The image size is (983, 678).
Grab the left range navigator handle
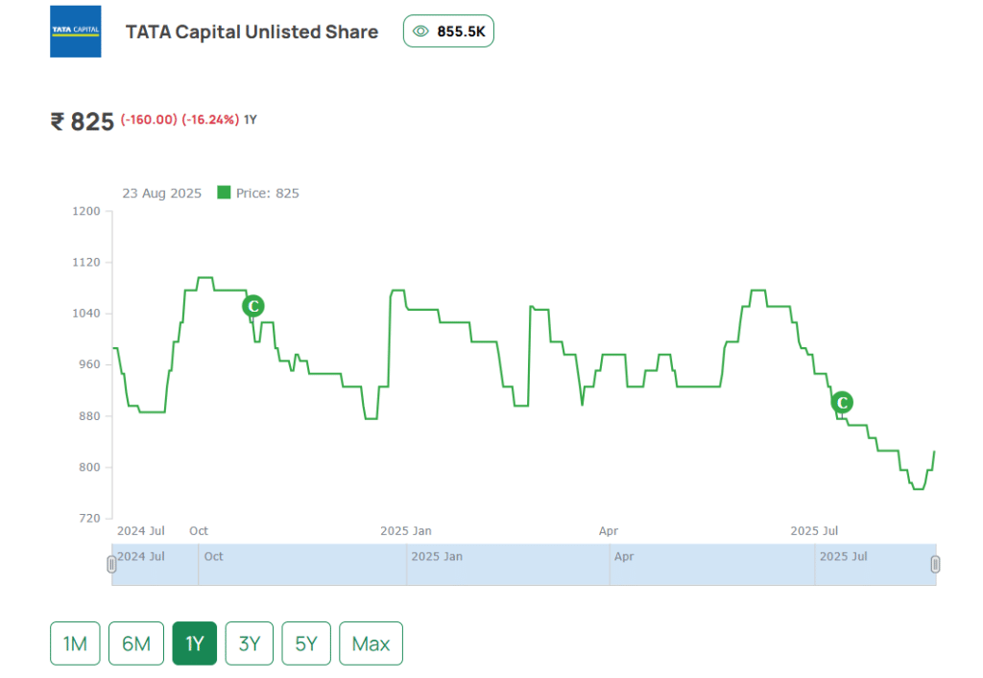111,565
